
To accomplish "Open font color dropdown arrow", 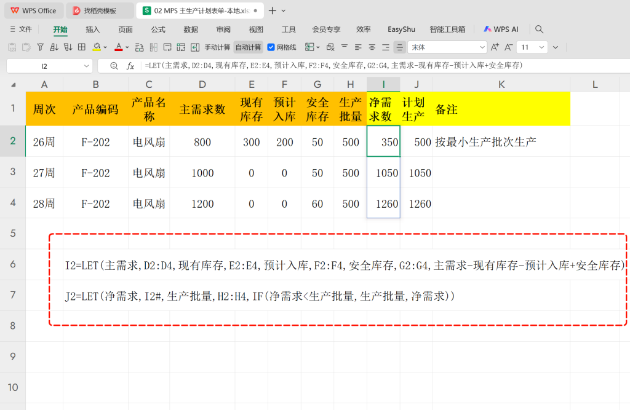I will coord(127,47).
